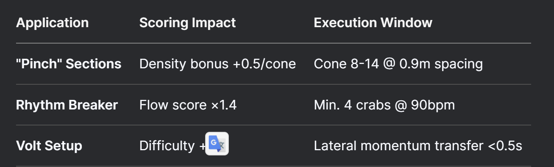Select the Execution Window column header
554x167 pixels.
coord(373,23)
